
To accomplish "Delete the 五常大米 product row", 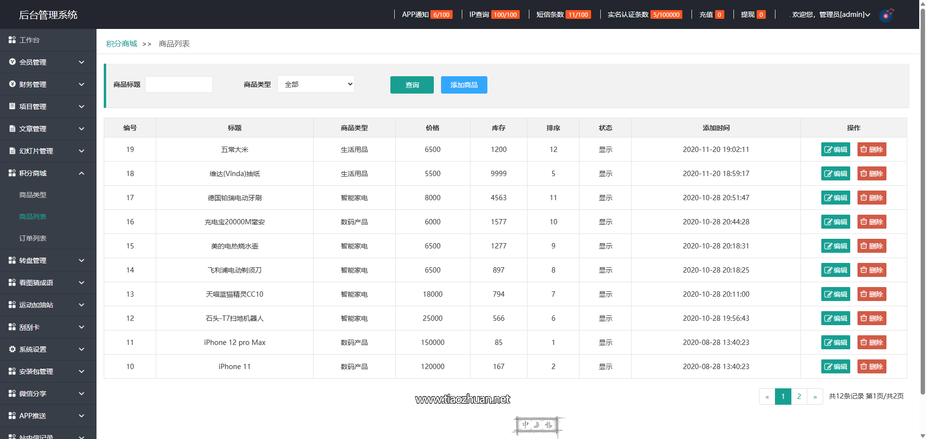I will click(872, 150).
